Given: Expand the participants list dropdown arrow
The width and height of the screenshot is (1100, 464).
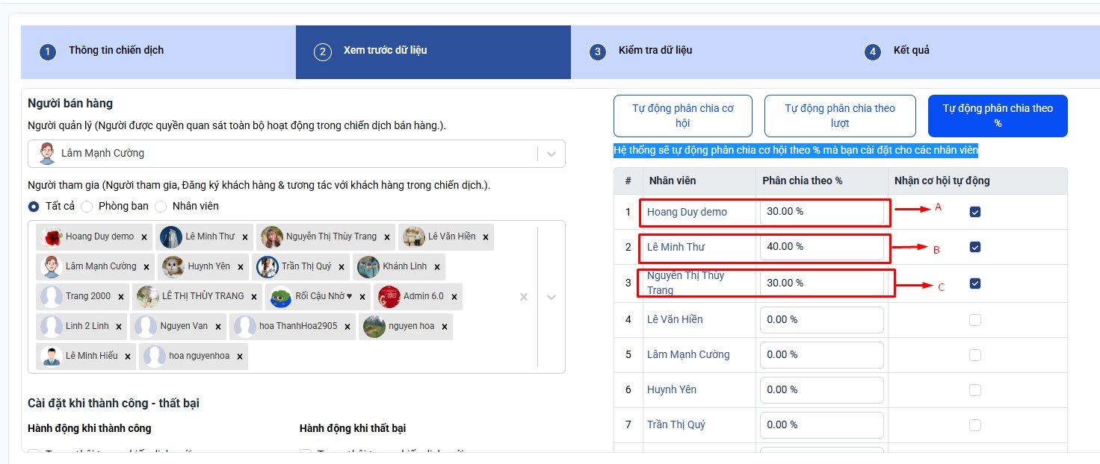Looking at the screenshot, I should (551, 297).
